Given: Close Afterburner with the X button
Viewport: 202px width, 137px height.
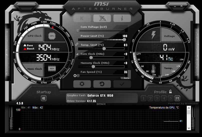Looking at the screenshot, I should pyautogui.click(x=181, y=6).
